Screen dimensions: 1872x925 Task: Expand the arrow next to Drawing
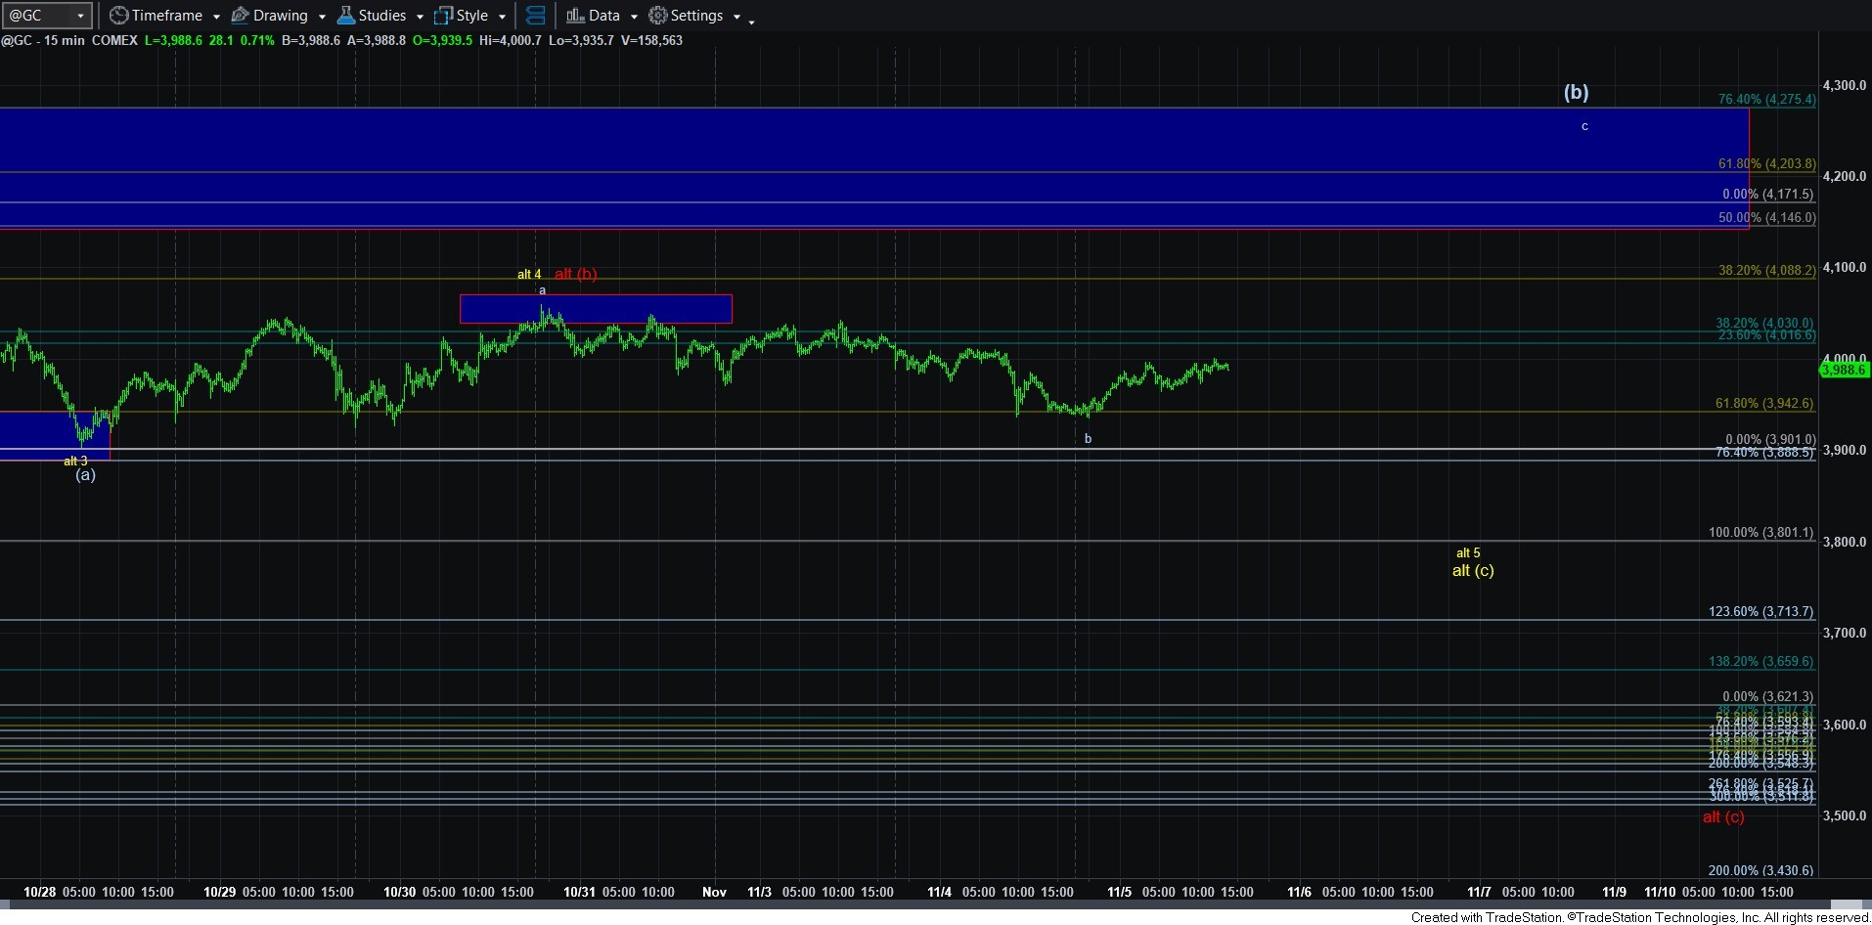pos(322,17)
